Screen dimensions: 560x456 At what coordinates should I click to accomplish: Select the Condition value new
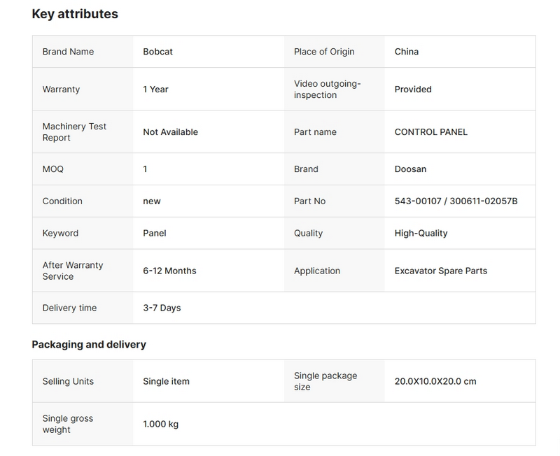pos(152,201)
